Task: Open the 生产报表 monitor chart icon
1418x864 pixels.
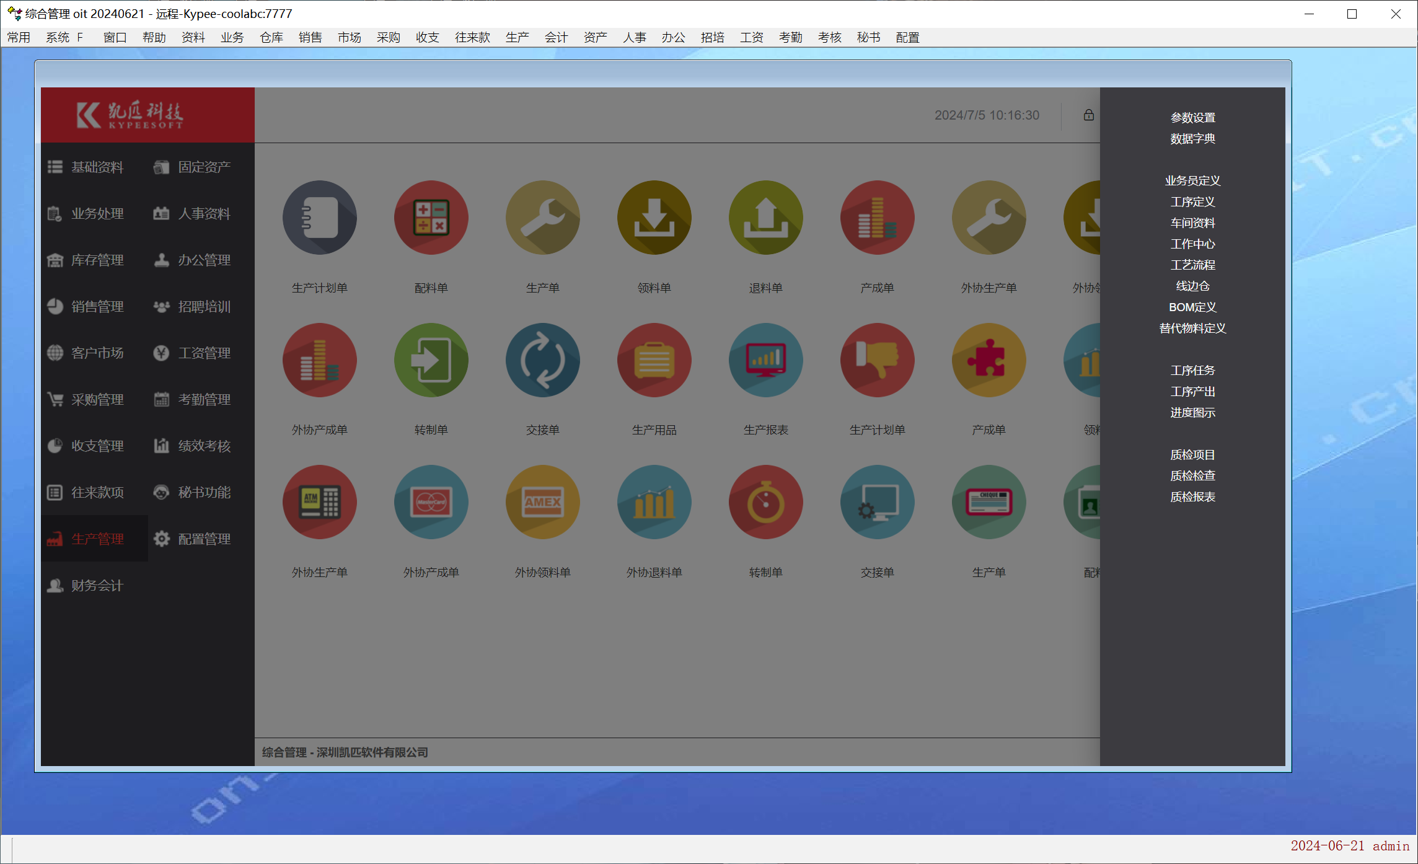Action: tap(765, 360)
